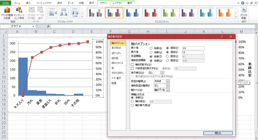Apply the teal chart style swatch
This screenshot has height=140, width=258.
click(x=207, y=13)
